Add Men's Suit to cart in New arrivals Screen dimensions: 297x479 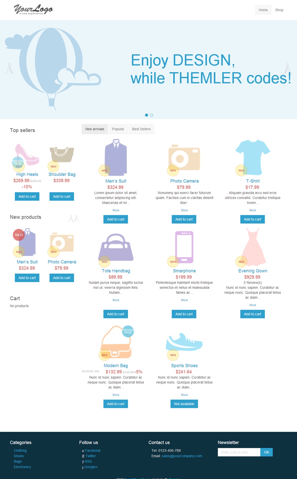[116, 219]
